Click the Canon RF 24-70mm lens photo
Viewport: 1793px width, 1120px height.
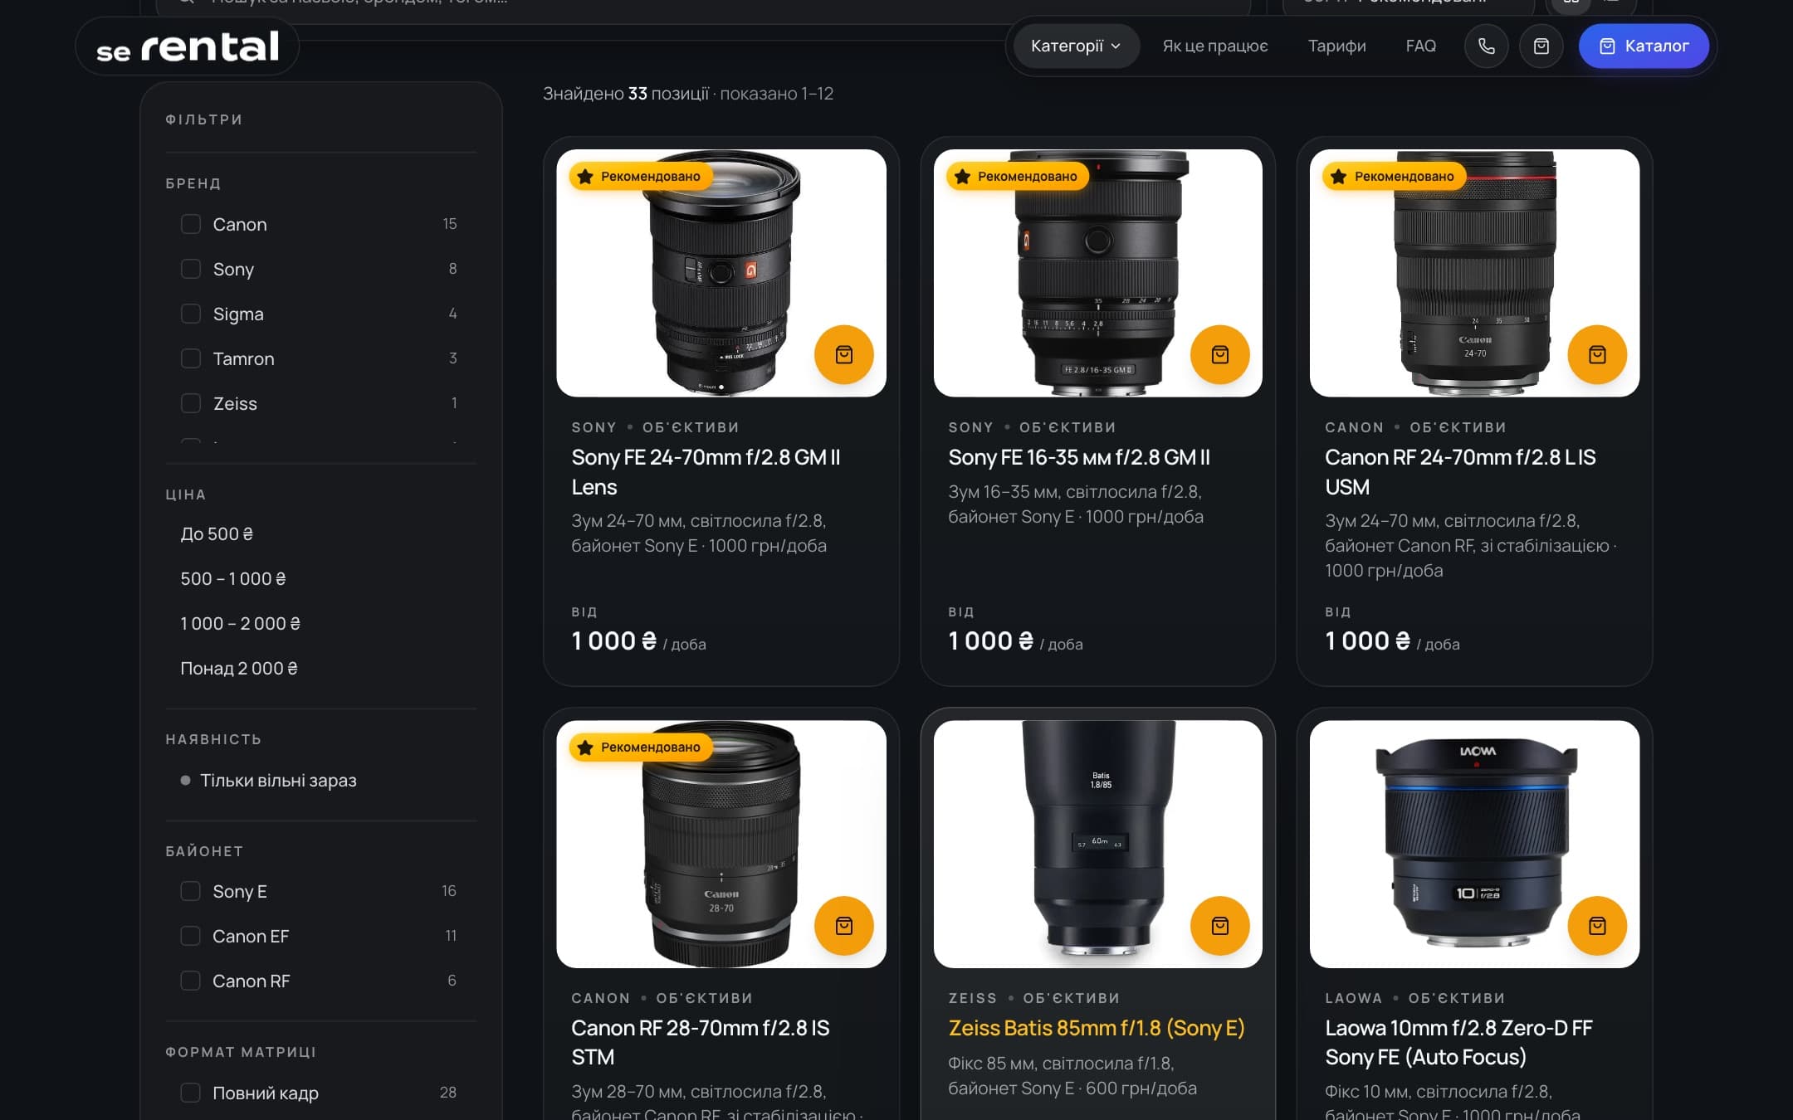1474,273
